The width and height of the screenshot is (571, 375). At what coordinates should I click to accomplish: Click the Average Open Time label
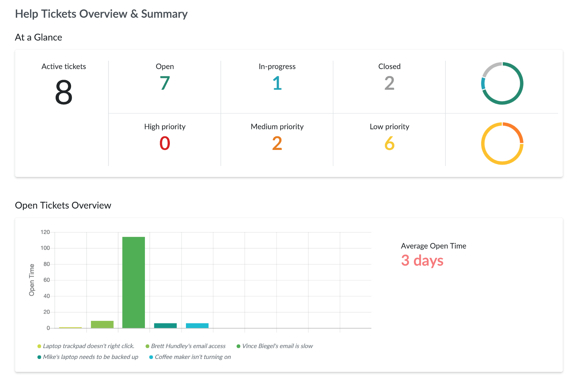(x=434, y=246)
